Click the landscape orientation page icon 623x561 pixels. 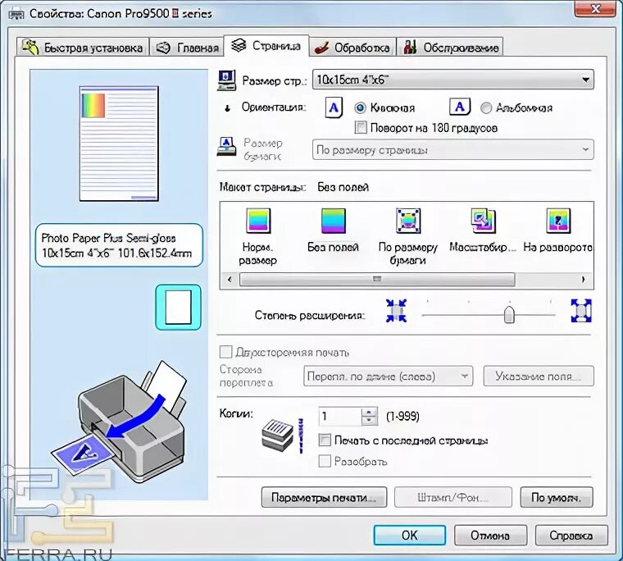(460, 107)
